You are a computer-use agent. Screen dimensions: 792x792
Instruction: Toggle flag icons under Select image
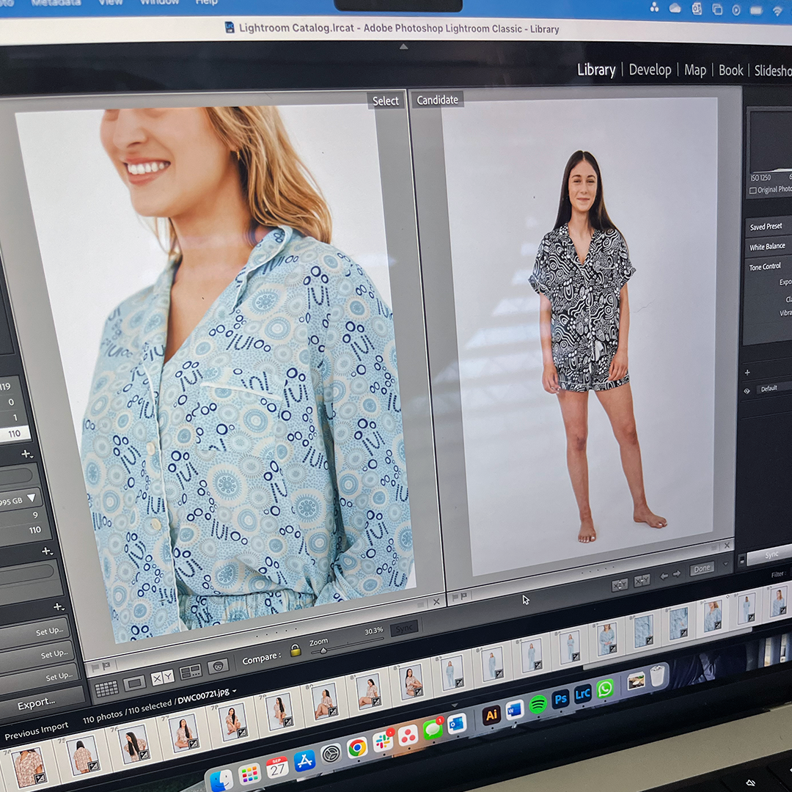tap(100, 667)
